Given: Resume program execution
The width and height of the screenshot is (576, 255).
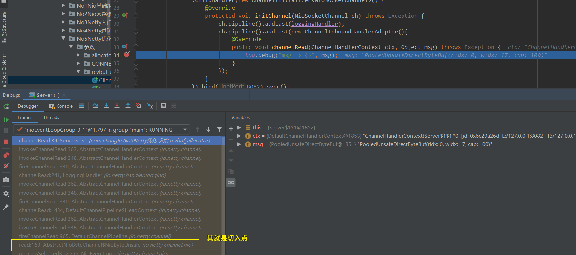Looking at the screenshot, I should (x=6, y=120).
